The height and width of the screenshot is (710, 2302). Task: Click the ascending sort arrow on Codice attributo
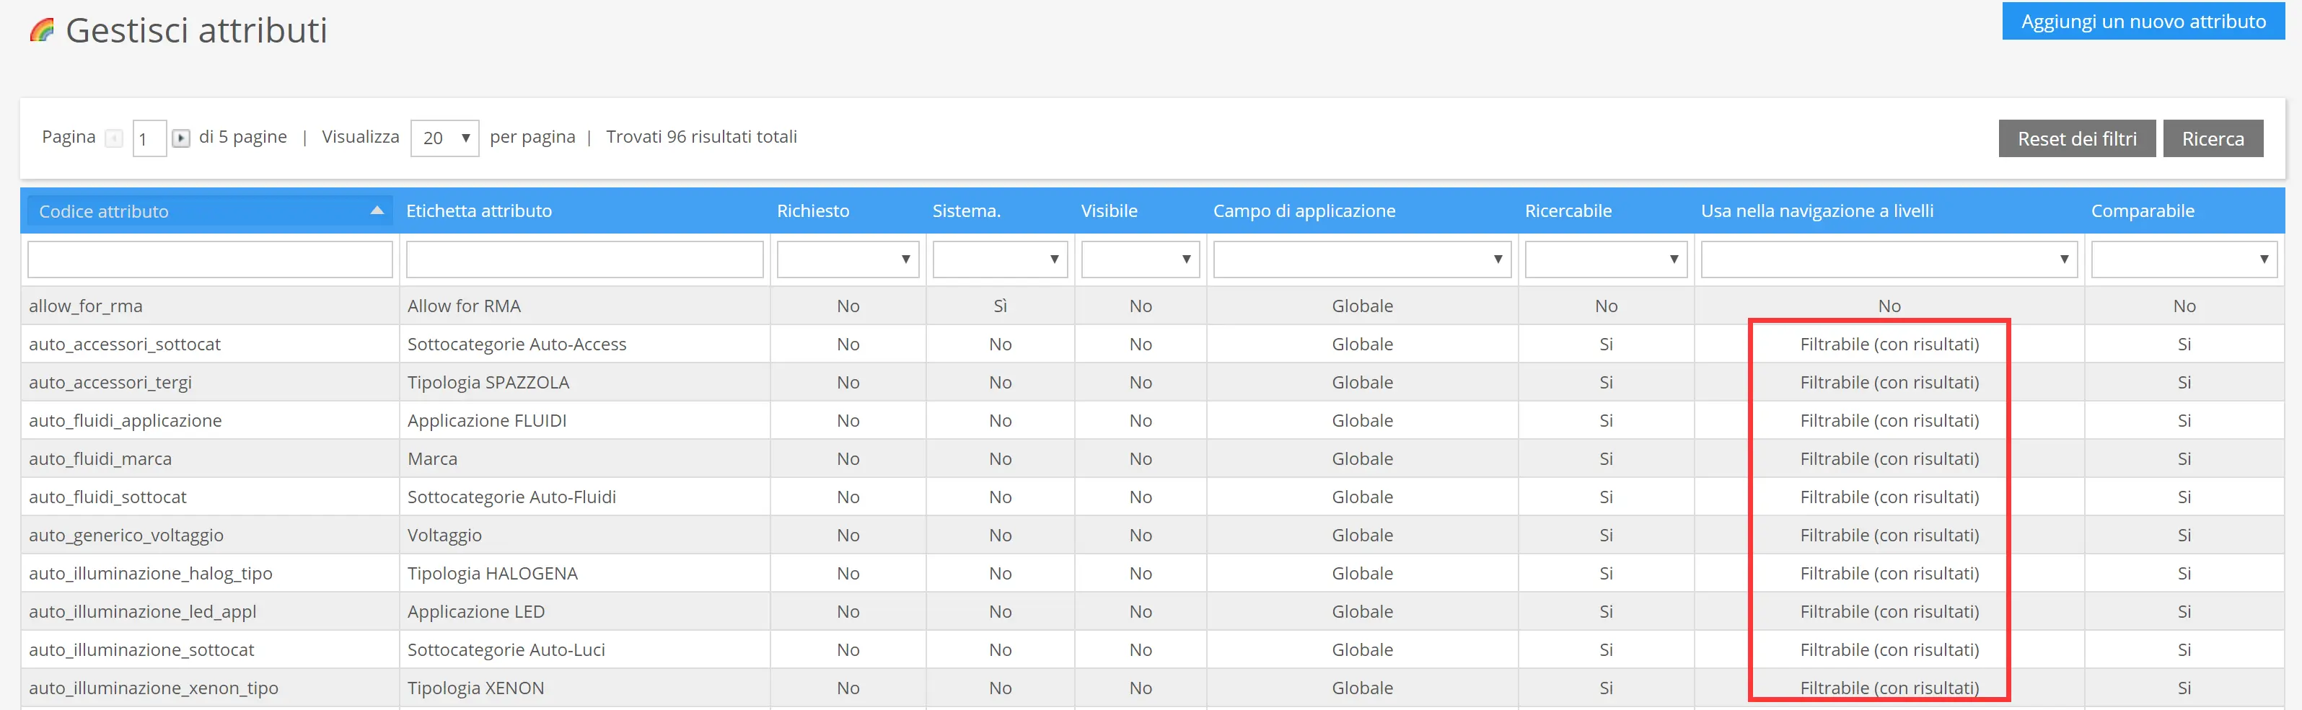[x=377, y=210]
